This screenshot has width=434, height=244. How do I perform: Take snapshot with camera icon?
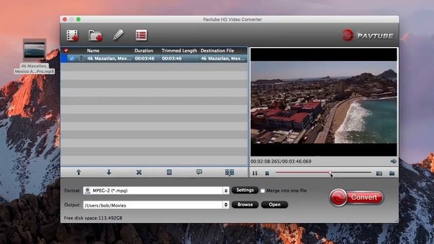tap(379, 174)
